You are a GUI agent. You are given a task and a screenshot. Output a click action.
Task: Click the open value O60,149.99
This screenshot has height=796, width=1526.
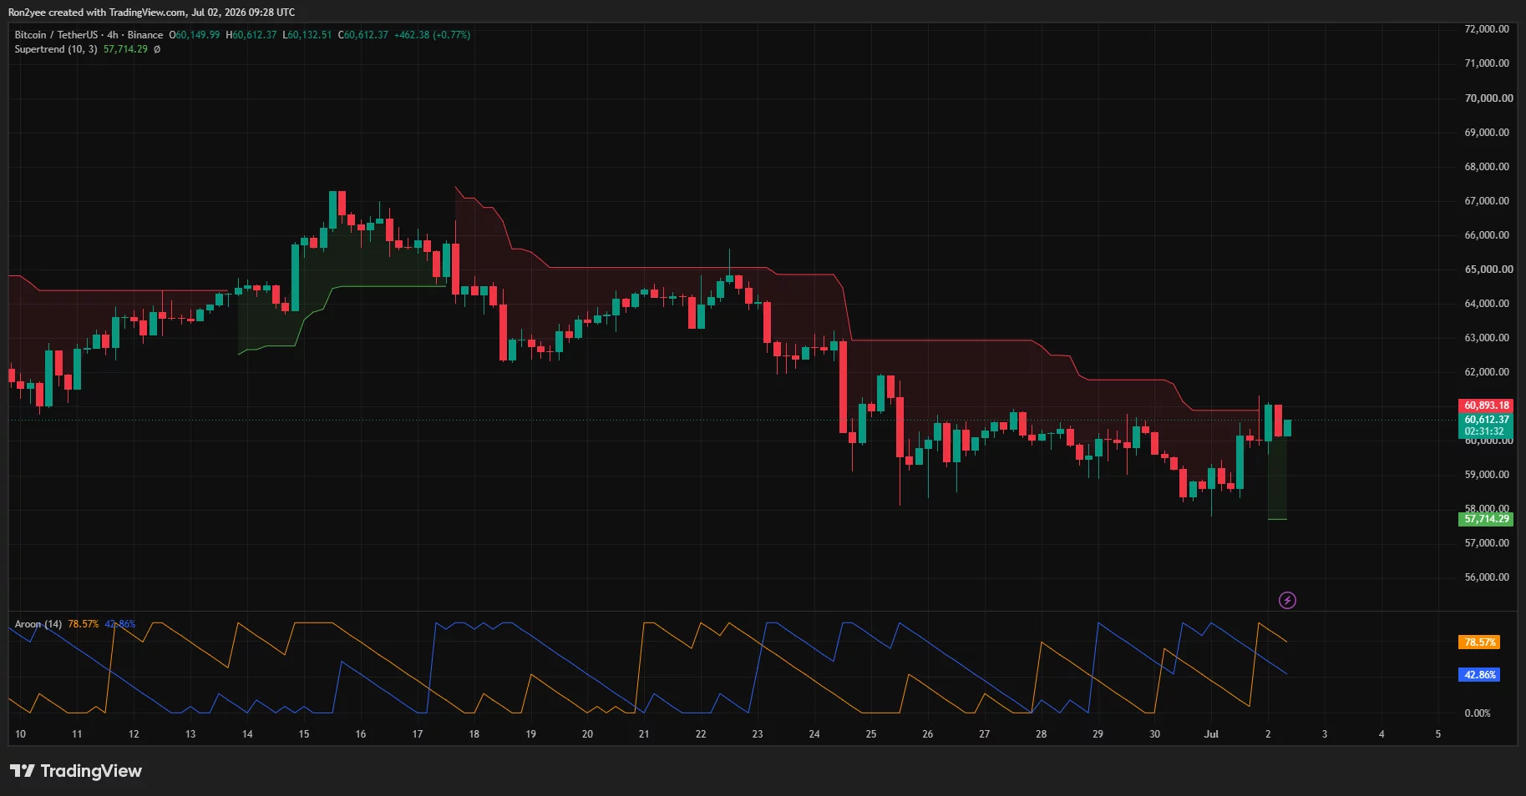tap(195, 35)
